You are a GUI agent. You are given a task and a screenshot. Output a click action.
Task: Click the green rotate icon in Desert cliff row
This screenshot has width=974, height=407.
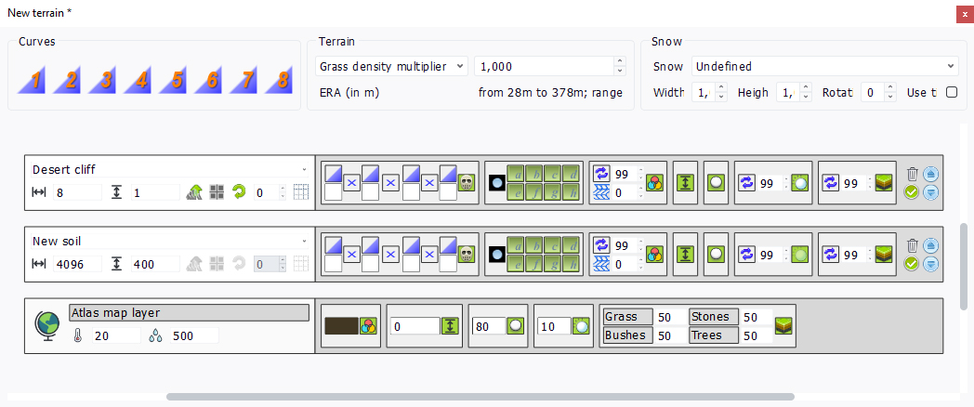click(239, 192)
